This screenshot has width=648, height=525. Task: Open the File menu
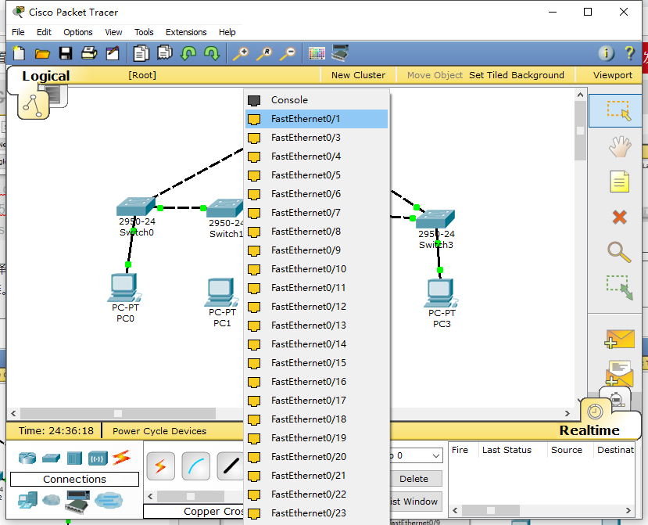click(x=18, y=32)
